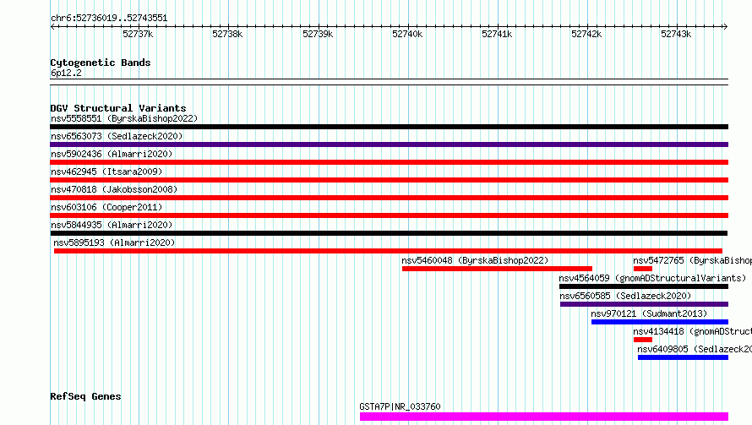This screenshot has height=425, width=752.
Task: Click the DGV Structural Variants track title
Action: [118, 108]
